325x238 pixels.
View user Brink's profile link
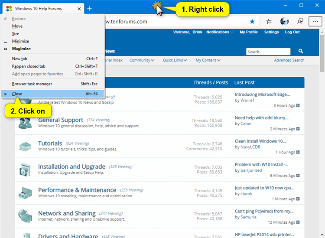coord(197,32)
